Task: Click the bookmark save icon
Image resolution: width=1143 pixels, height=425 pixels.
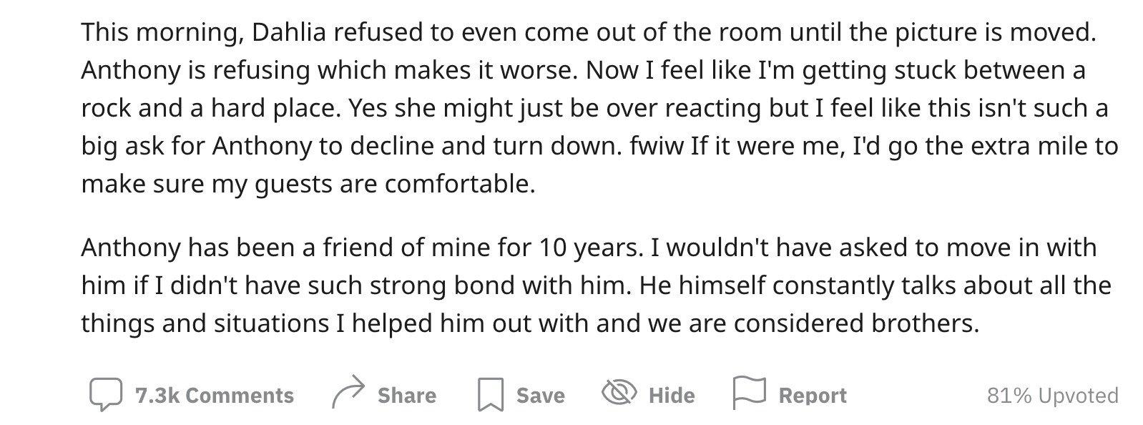Action: (491, 395)
